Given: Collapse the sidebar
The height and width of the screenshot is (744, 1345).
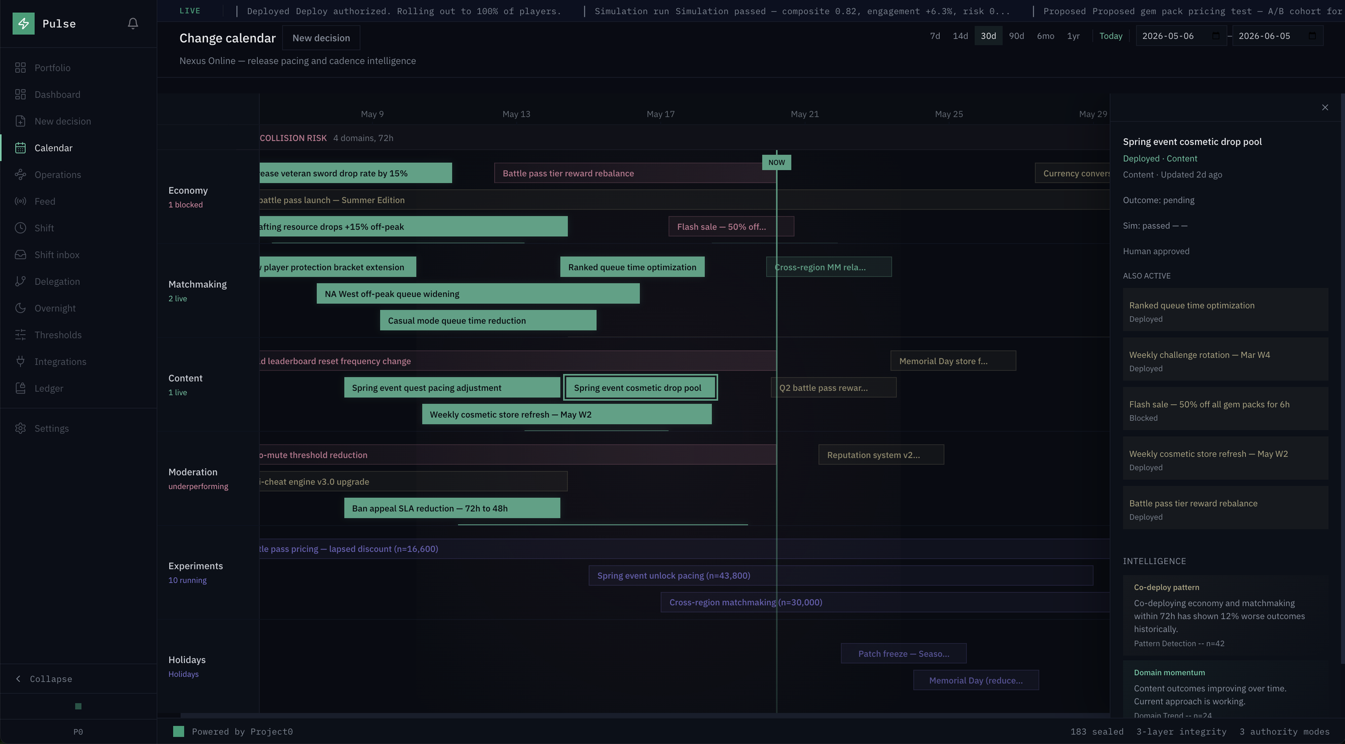Looking at the screenshot, I should click(x=78, y=679).
